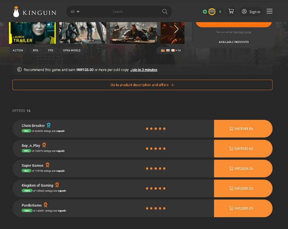Click Go to product description and offers
The width and height of the screenshot is (288, 229).
142,85
